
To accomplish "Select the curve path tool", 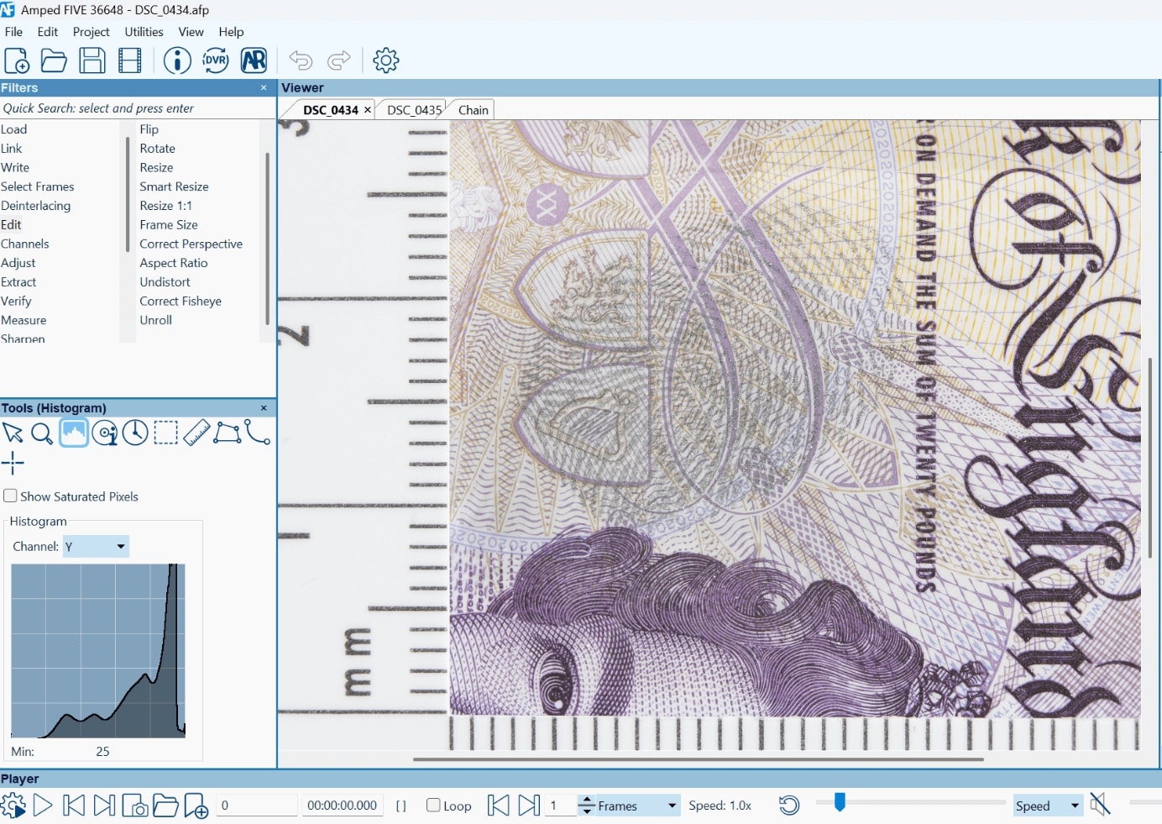I will coord(258,432).
